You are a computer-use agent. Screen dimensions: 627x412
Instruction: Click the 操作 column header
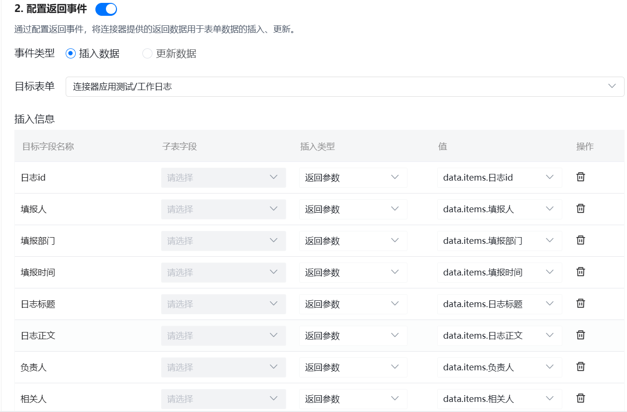[585, 147]
